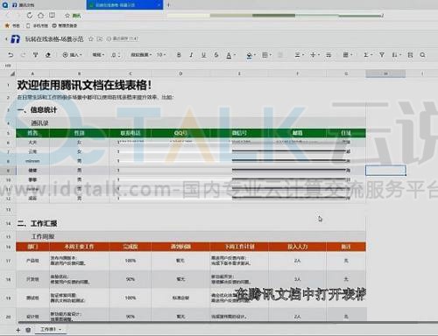Reload the page in the browser
Screen dimensions: 438x336
[x=30, y=15]
